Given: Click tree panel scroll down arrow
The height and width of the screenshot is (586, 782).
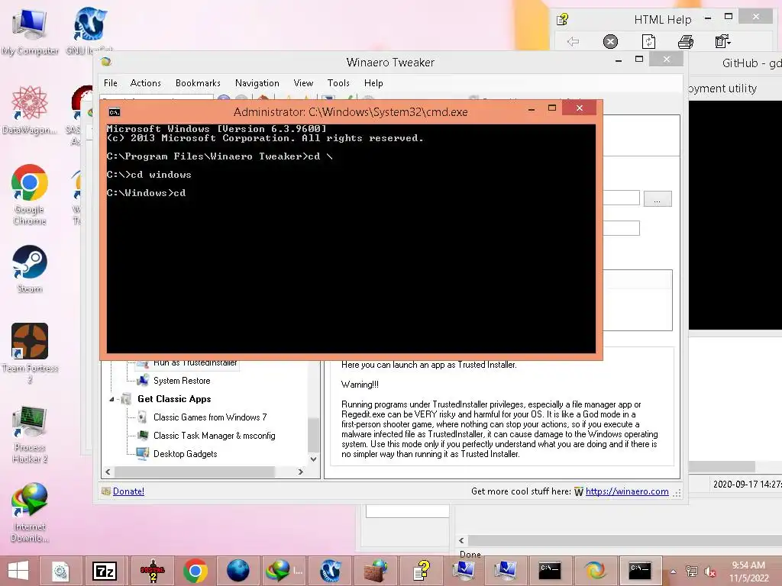Looking at the screenshot, I should tap(313, 459).
